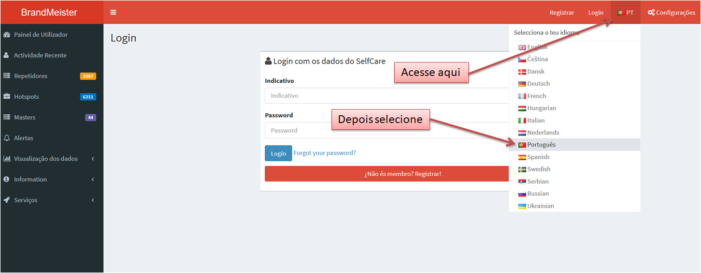Select Serbian language option
The height and width of the screenshot is (273, 701).
tap(575, 181)
